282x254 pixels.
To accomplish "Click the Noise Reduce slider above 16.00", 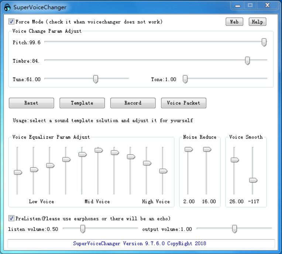I will tap(207, 149).
